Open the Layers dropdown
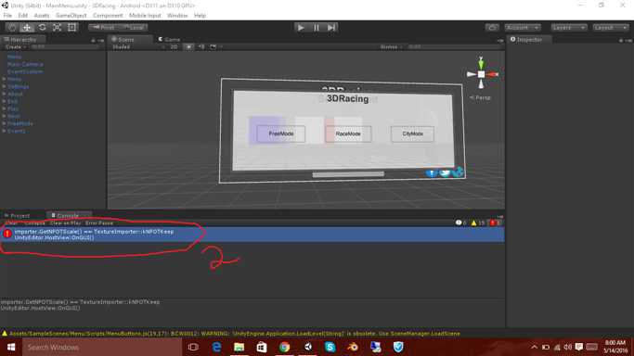Image resolution: width=634 pixels, height=356 pixels. [569, 28]
